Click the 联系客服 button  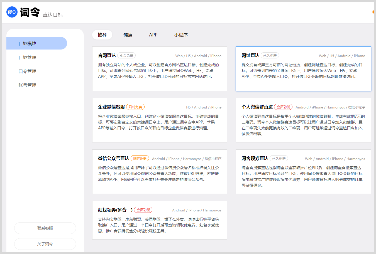click(45, 228)
